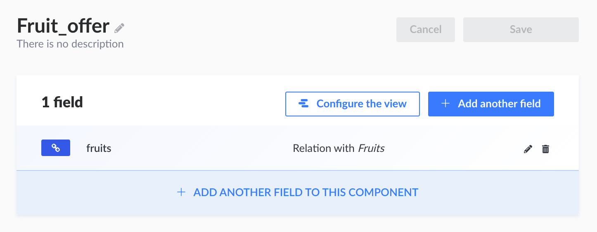Click the '1 field' heading
597x232 pixels.
62,102
